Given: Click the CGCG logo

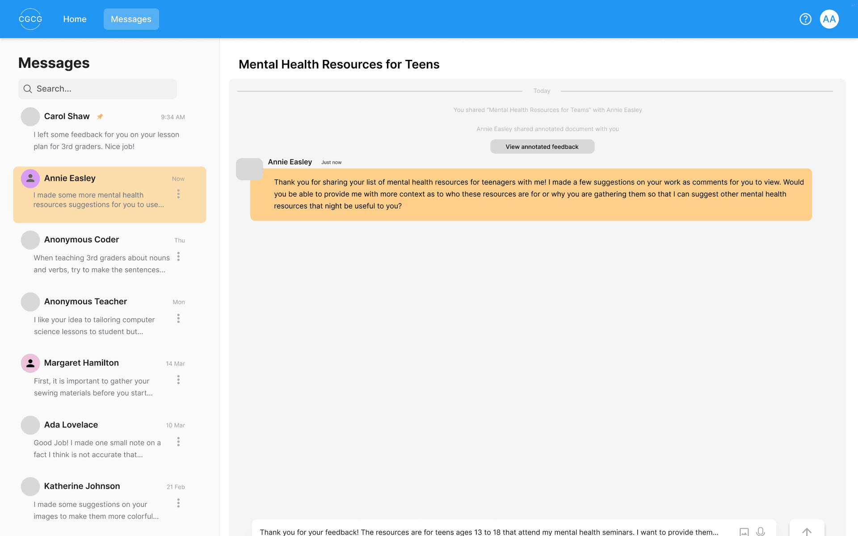Looking at the screenshot, I should (30, 19).
